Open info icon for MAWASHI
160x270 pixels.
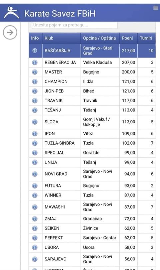(x=35, y=207)
